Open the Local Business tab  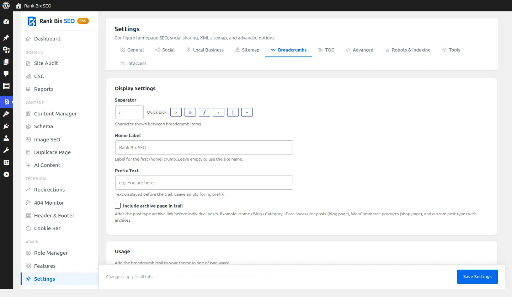[205, 50]
